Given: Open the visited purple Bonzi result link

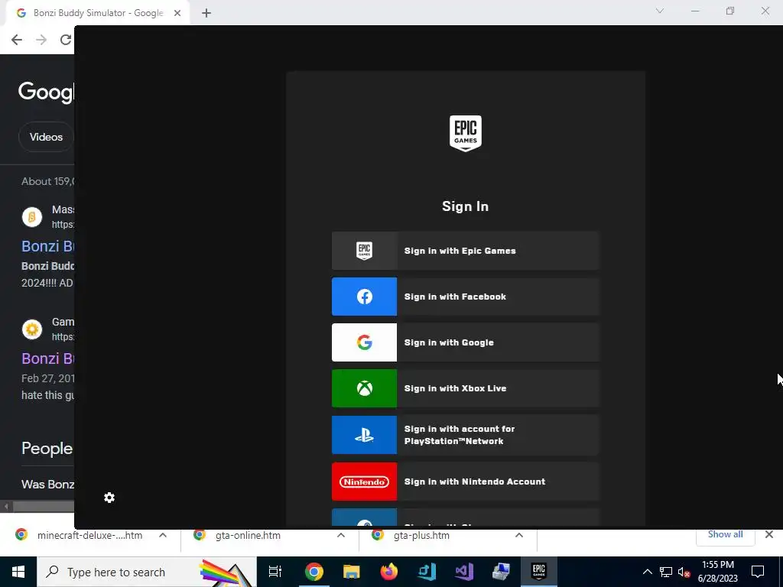Looking at the screenshot, I should coord(48,358).
